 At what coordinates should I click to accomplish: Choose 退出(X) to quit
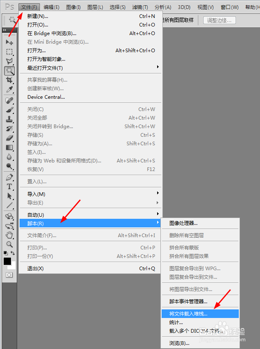tap(90, 269)
